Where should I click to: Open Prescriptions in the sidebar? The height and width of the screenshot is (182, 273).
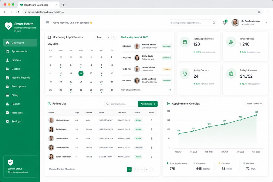[x=20, y=86]
